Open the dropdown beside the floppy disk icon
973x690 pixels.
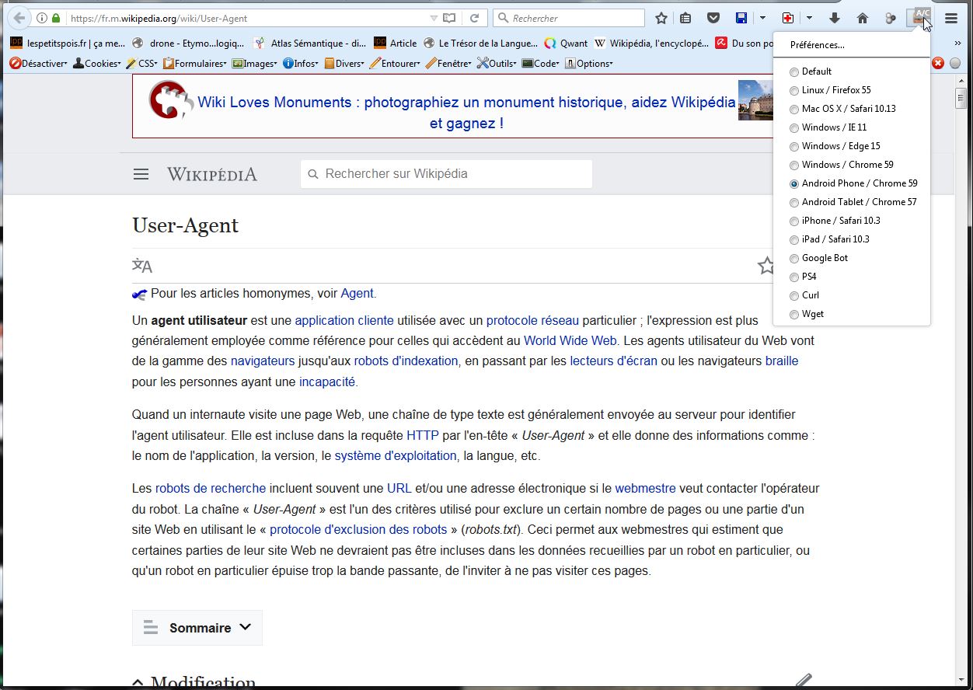[762, 18]
